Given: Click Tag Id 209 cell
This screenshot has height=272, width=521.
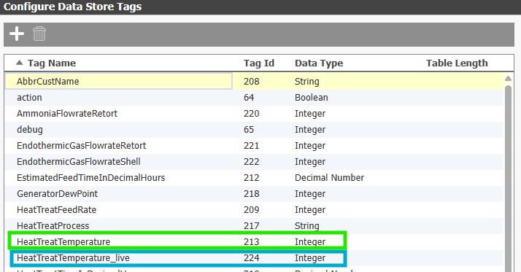Looking at the screenshot, I should [252, 209].
